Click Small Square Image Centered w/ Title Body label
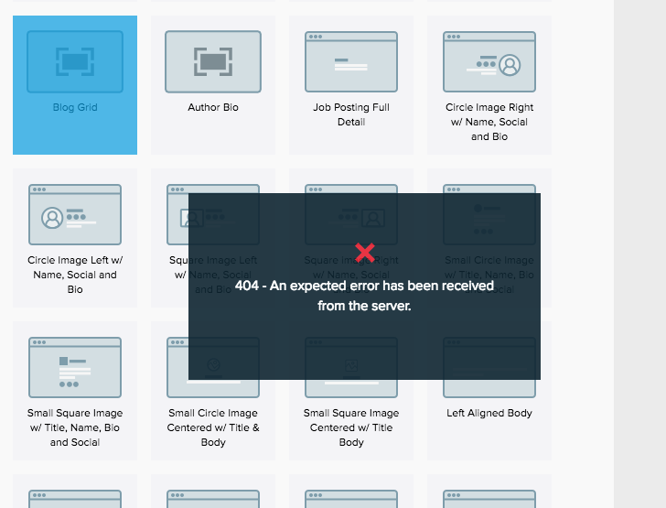 (351, 427)
